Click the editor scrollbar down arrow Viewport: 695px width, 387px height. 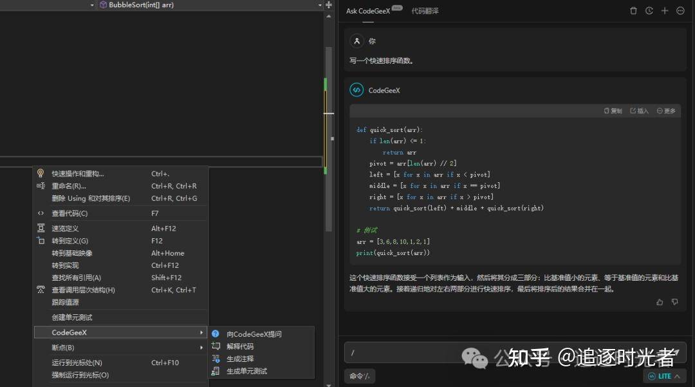tap(328, 385)
